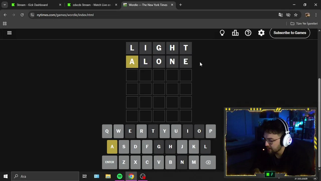This screenshot has height=181, width=321.
Task: Click the Chrome taskbar icon
Action: [131, 176]
